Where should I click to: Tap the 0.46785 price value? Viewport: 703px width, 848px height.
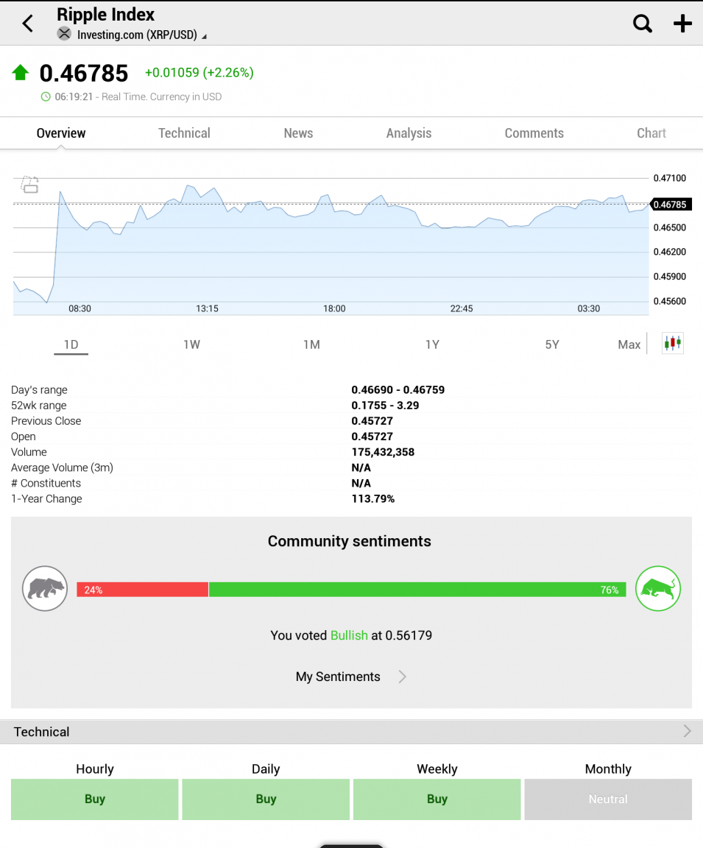pos(84,74)
